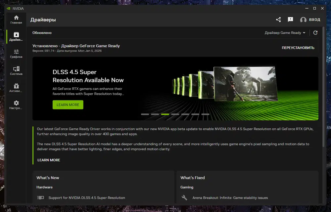331x212 pixels.
Task: Maximize the NVIDIA app window
Action: (x=314, y=9)
